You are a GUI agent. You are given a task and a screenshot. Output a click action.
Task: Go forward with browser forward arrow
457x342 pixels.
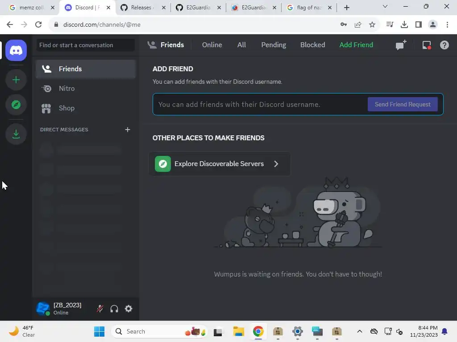[x=24, y=25]
